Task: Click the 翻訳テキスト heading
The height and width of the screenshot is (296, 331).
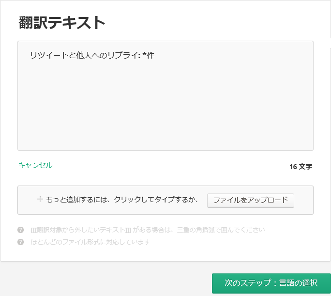Action: pos(62,22)
